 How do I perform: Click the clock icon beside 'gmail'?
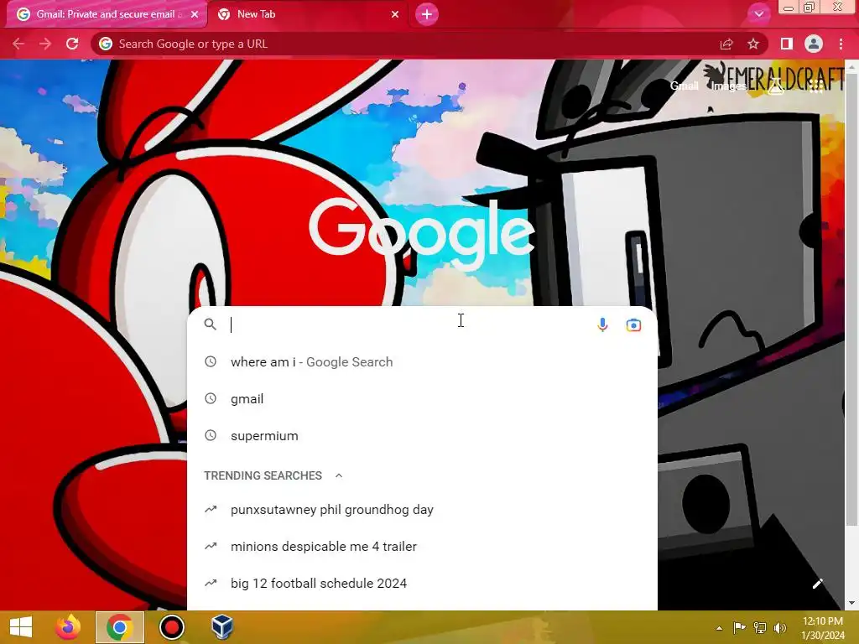[x=211, y=398]
